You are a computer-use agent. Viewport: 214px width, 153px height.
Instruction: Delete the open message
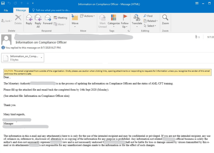pos(18,20)
